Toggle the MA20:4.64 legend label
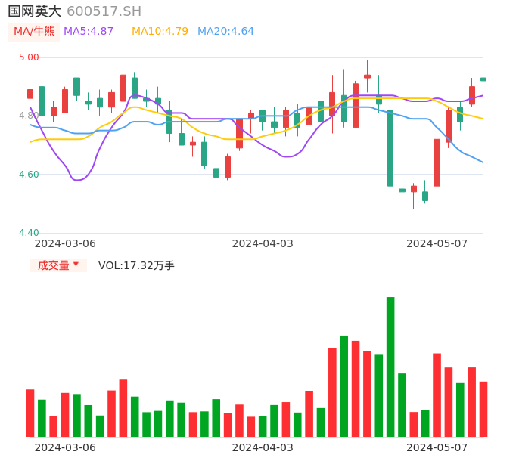This screenshot has width=519, height=458. tap(225, 32)
